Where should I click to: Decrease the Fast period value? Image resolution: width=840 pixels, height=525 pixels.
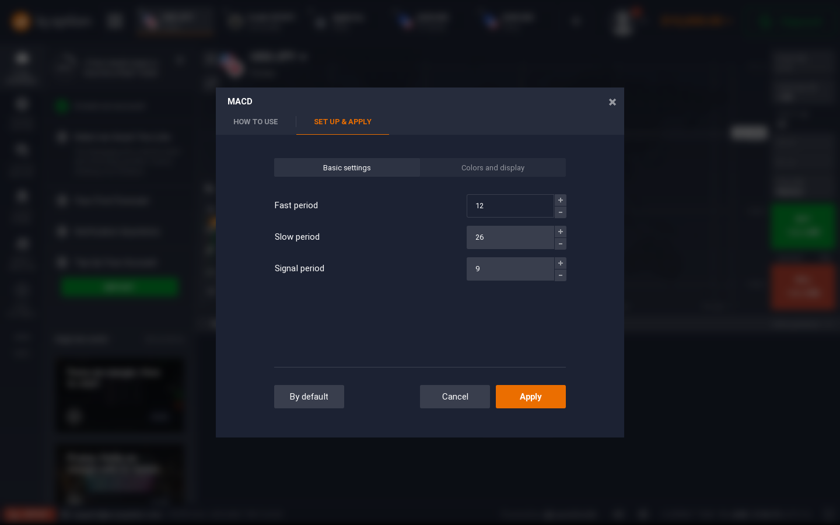coord(561,212)
